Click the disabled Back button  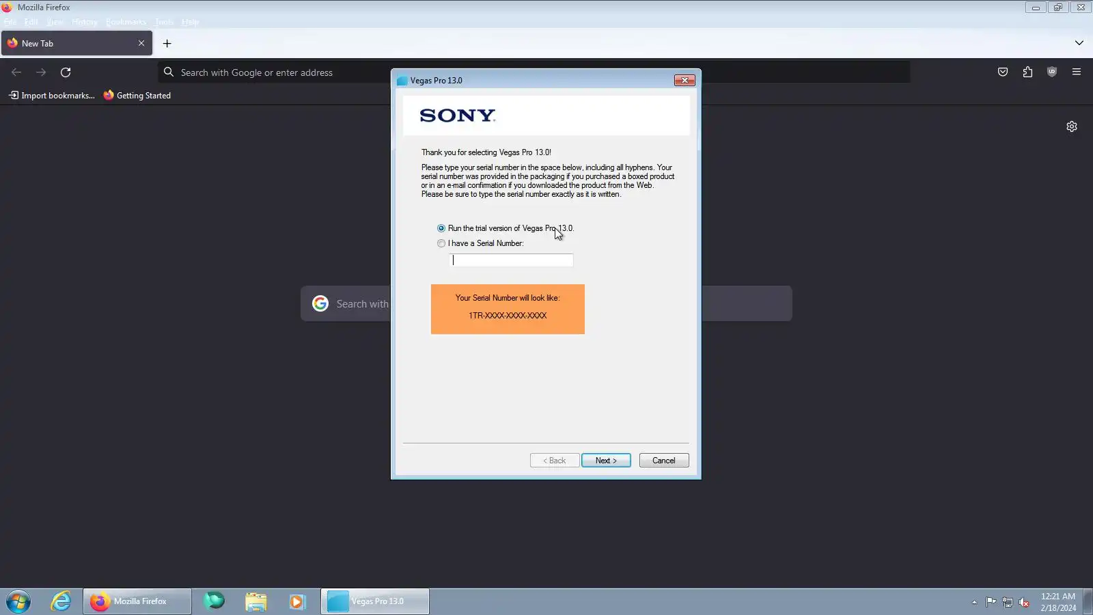555,461
